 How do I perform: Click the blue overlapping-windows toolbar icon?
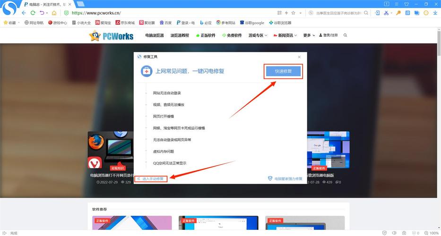(x=417, y=13)
